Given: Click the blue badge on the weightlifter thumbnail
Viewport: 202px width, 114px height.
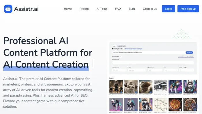Looking at the screenshot, I should pyautogui.click(x=121, y=92).
